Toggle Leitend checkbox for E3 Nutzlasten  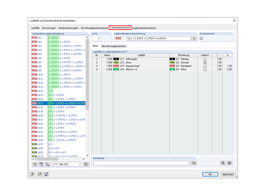pos(205,66)
